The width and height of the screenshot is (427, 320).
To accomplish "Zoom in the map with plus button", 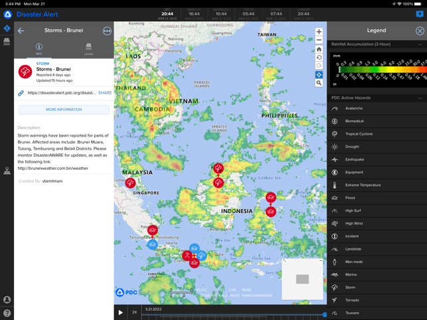I will click(319, 32).
